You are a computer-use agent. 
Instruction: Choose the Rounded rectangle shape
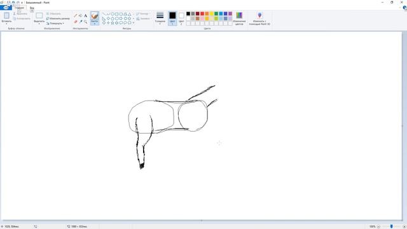(121, 14)
